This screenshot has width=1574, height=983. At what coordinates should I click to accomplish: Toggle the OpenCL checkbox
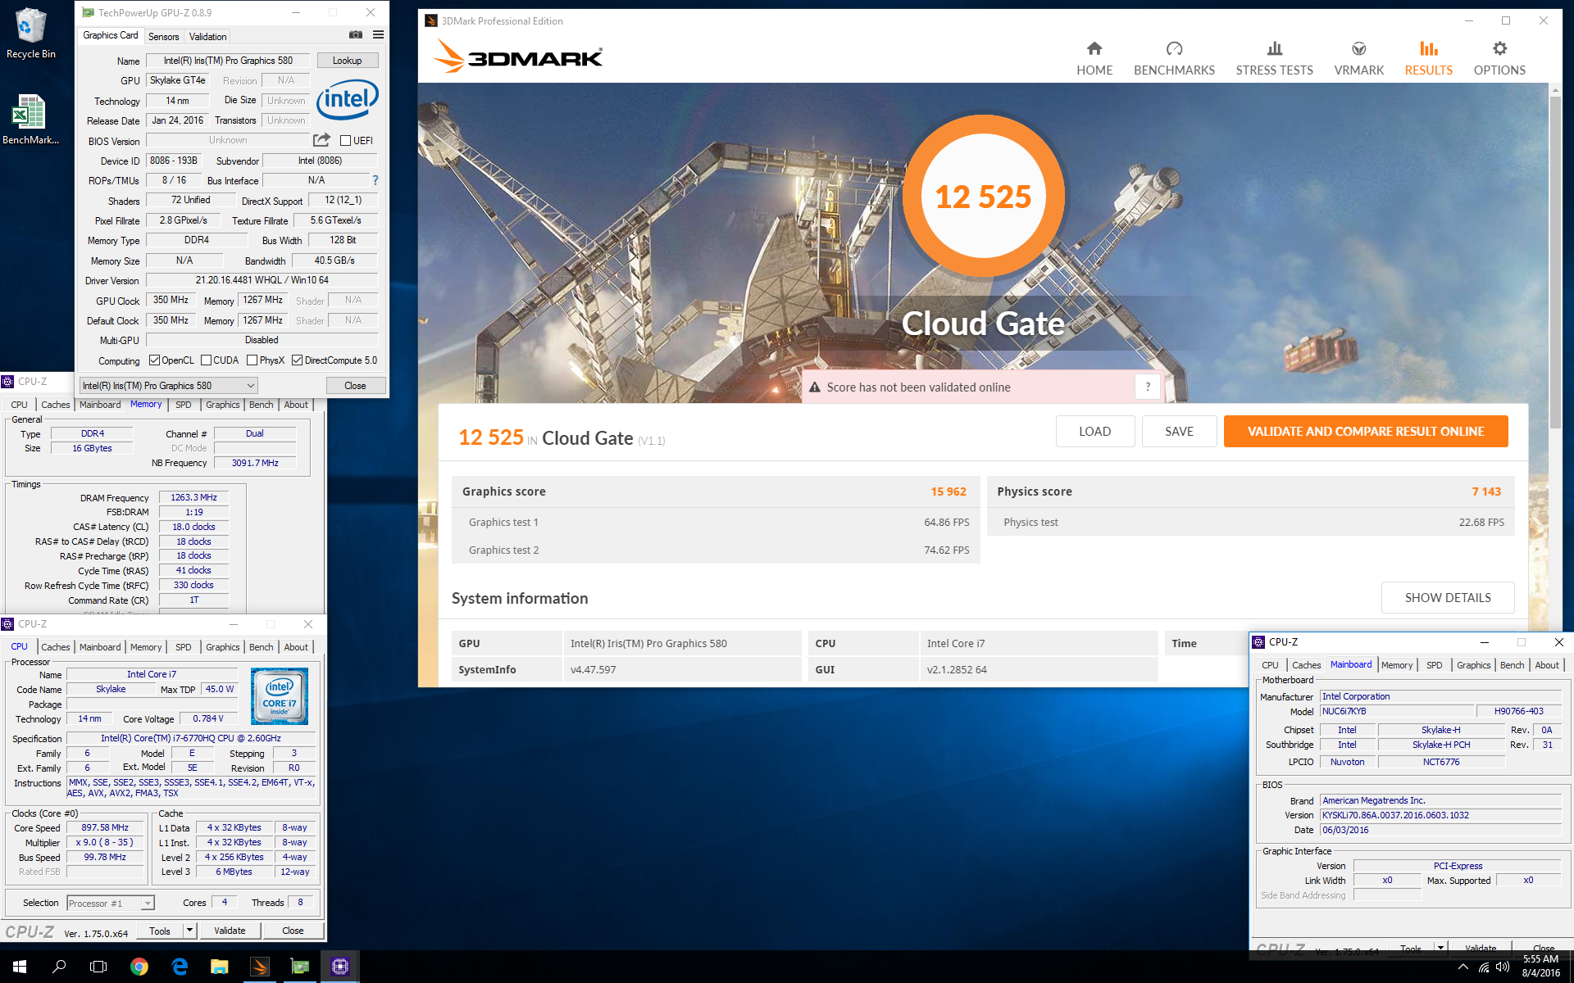tap(154, 360)
